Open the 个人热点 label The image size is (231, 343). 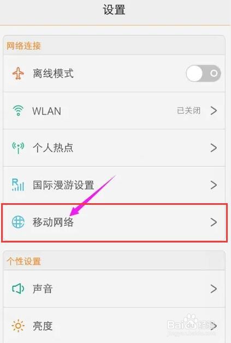(53, 148)
